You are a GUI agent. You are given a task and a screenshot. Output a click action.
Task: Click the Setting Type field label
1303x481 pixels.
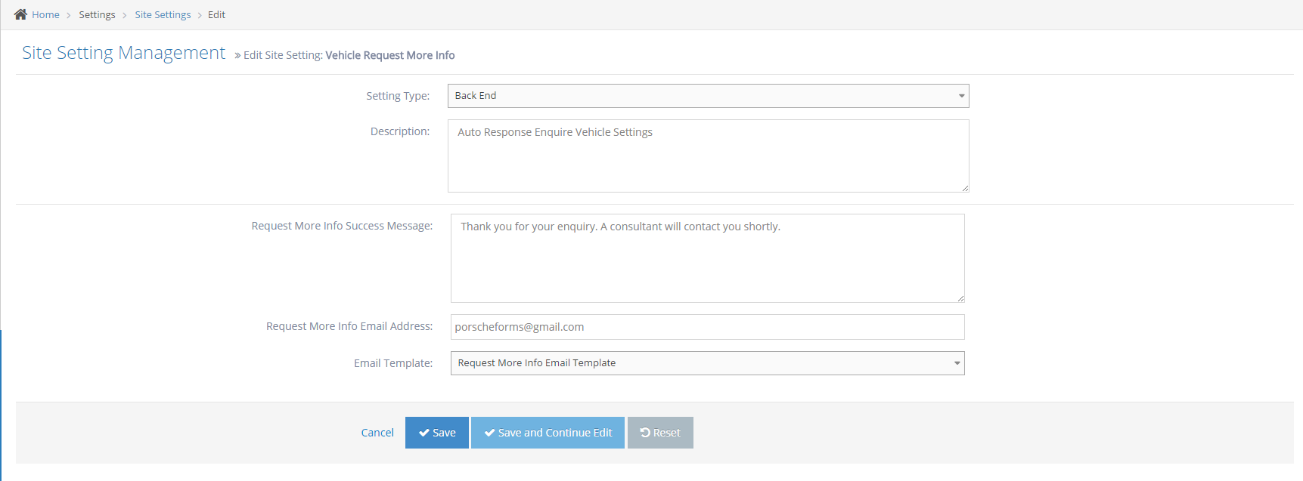tap(398, 96)
